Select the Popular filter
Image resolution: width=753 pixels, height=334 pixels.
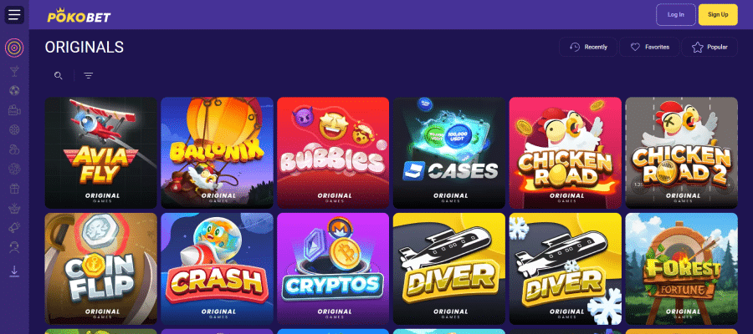[x=709, y=47]
